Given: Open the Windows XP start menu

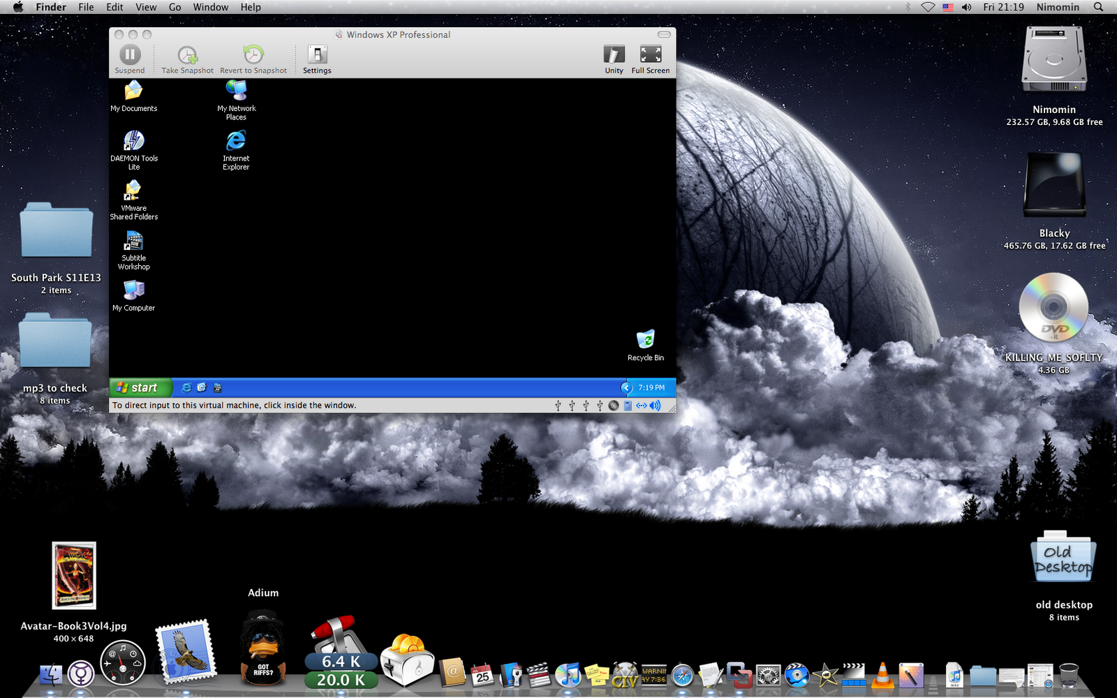Looking at the screenshot, I should coord(140,387).
